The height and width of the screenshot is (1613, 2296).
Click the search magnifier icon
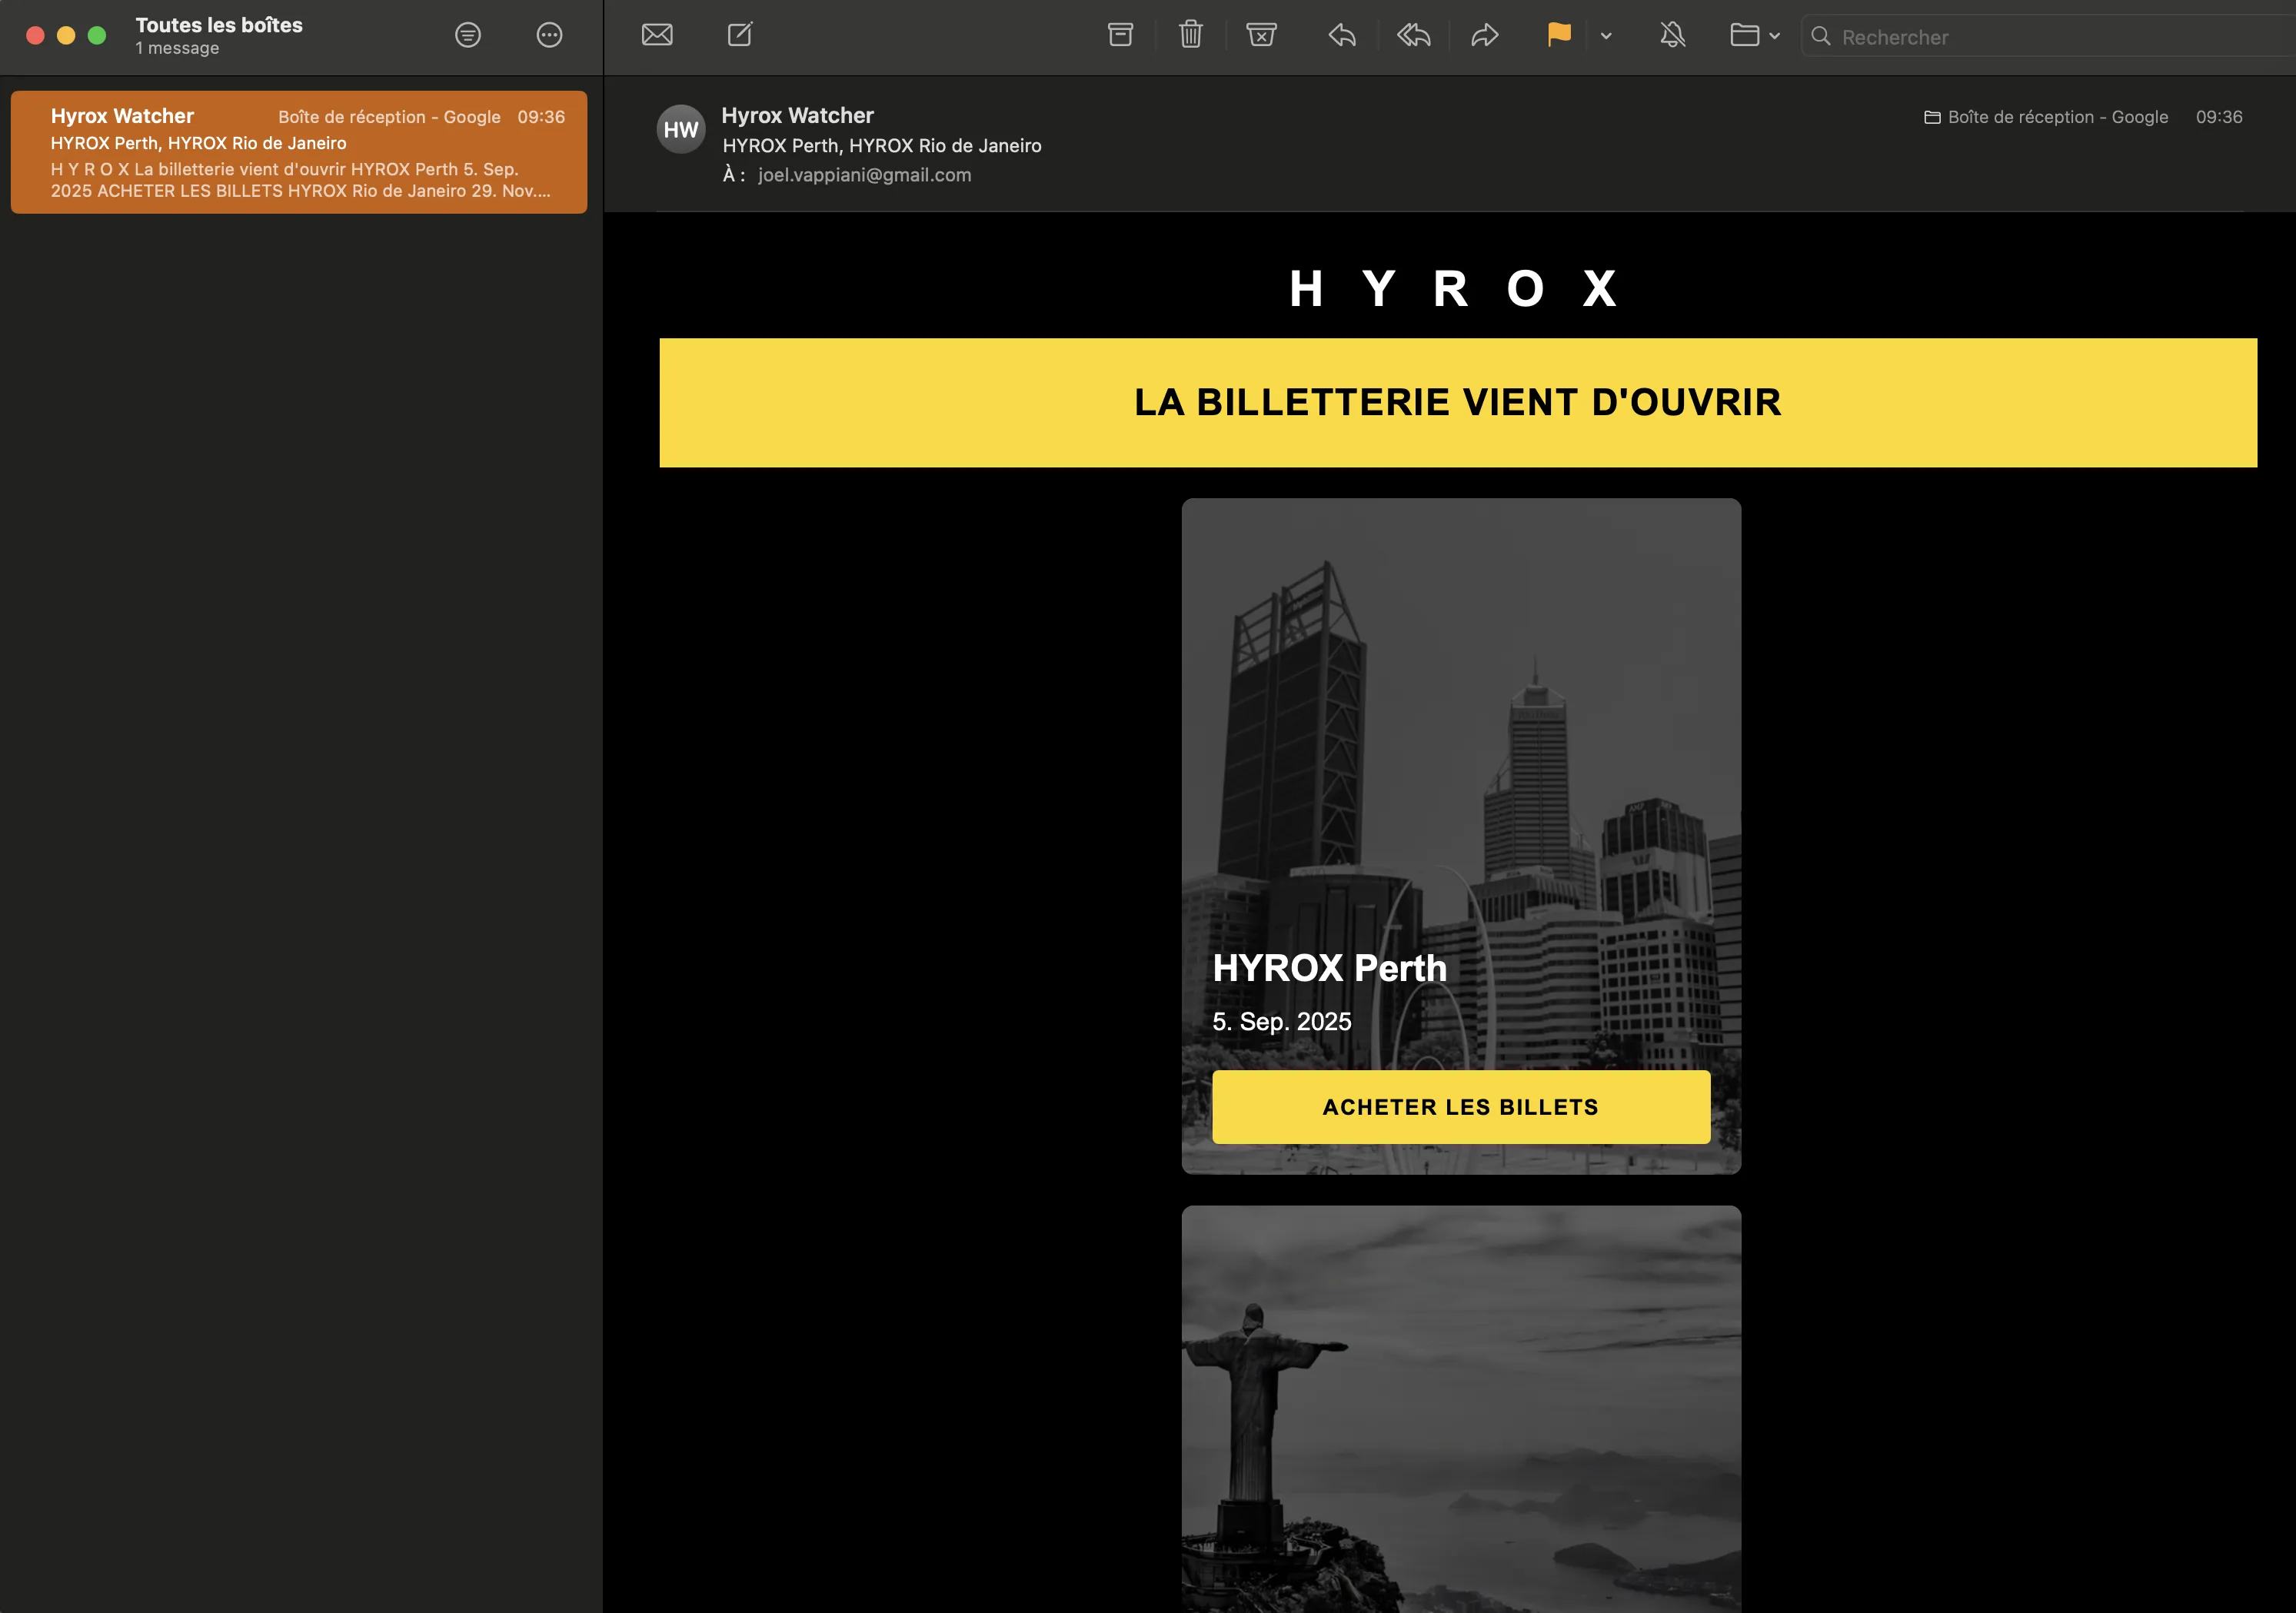point(1821,37)
